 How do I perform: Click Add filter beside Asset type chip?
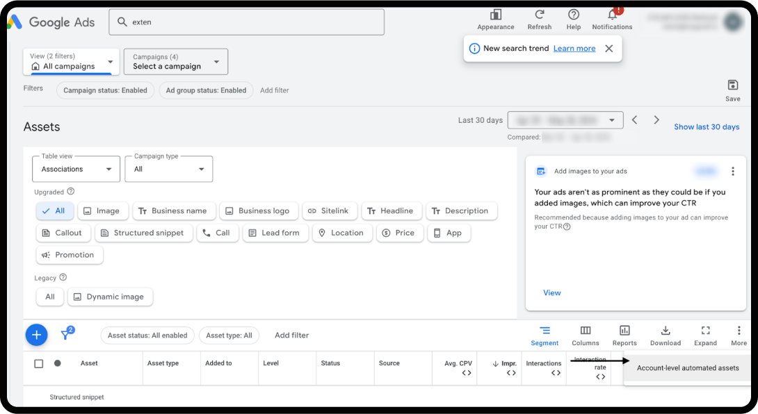[x=291, y=336]
